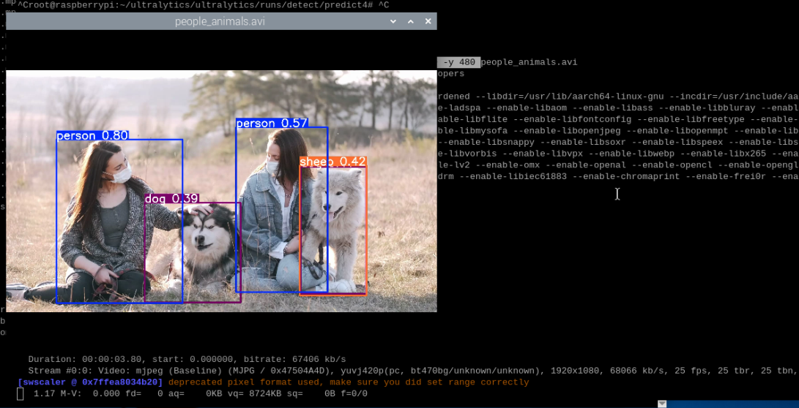Click the 'sheep 0.42' detection label

pos(332,162)
